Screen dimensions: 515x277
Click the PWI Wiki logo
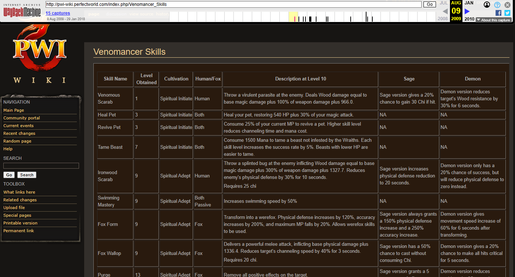pos(40,53)
